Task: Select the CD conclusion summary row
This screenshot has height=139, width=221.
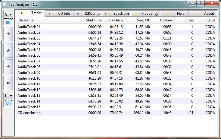Action: point(116,113)
